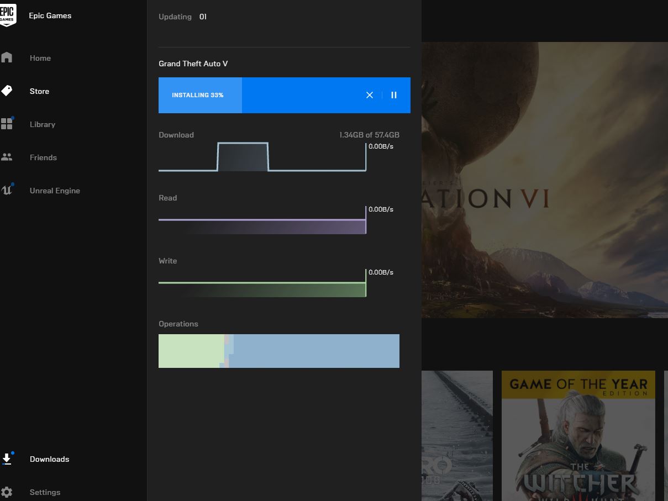The height and width of the screenshot is (501, 668).
Task: Click the Settings gear icon
Action: click(x=7, y=492)
